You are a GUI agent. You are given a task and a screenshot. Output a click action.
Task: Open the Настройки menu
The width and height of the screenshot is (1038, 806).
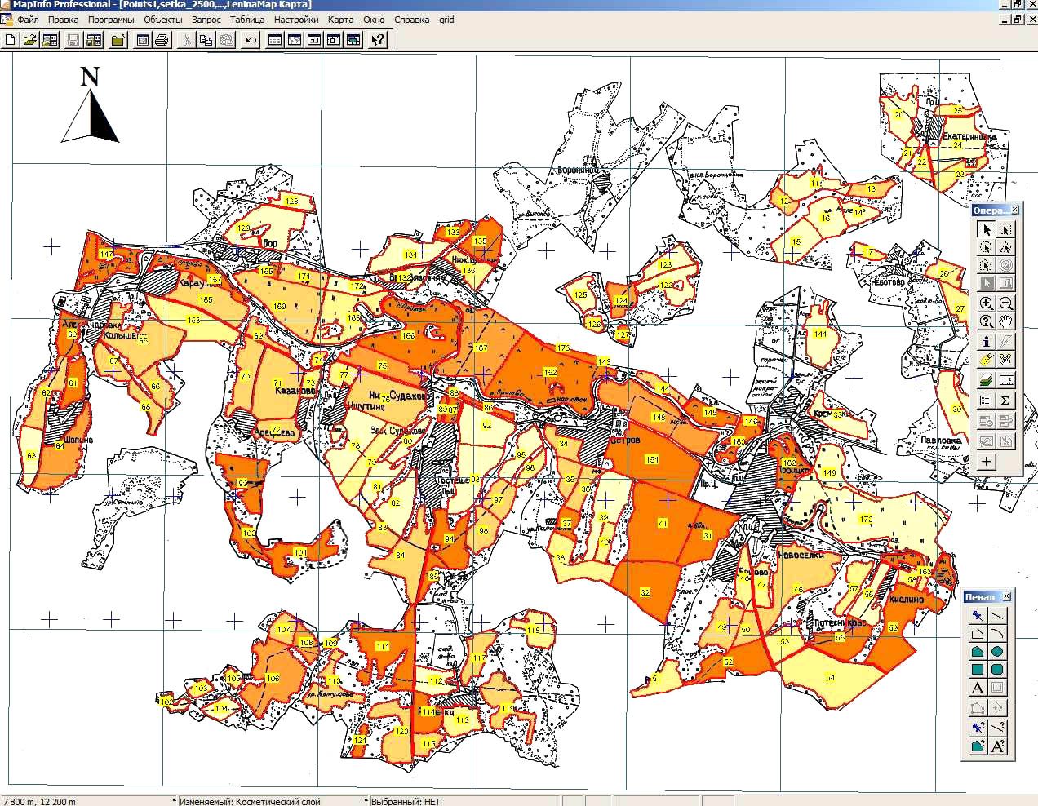coord(296,20)
